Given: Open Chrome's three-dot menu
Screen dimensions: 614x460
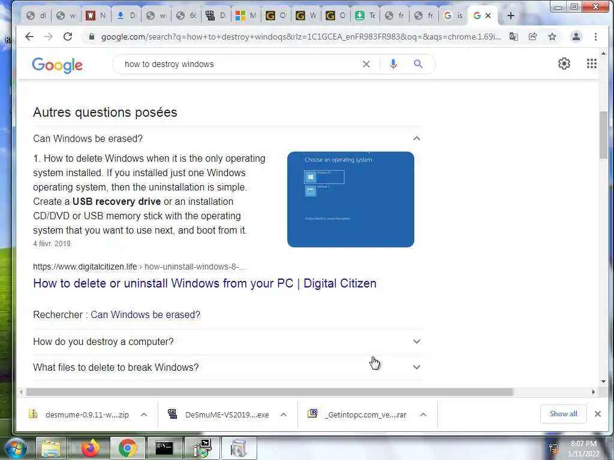Looking at the screenshot, I should (595, 37).
